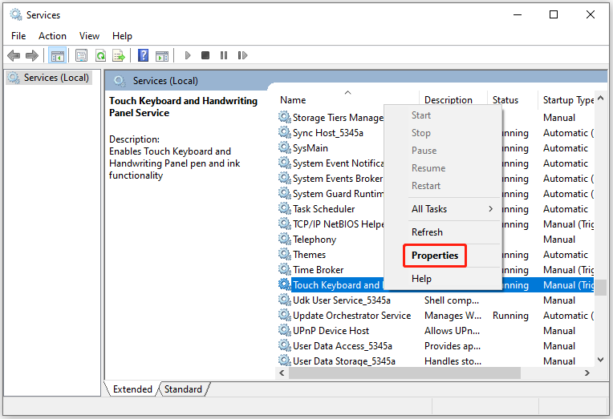This screenshot has width=613, height=419.
Task: Click gear icon beside Time Broker
Action: coord(285,269)
